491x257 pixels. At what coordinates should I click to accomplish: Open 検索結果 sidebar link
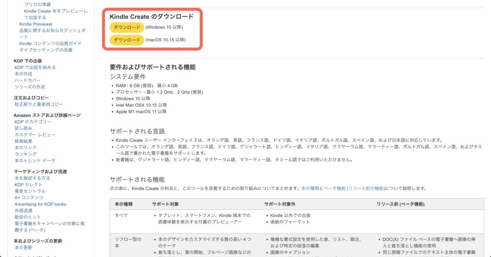coord(23,141)
